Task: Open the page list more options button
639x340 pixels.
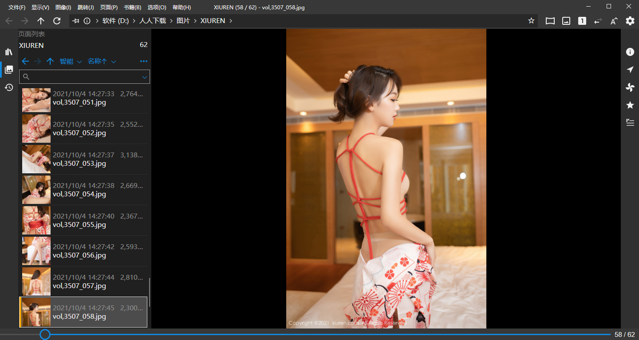Action: (x=143, y=61)
